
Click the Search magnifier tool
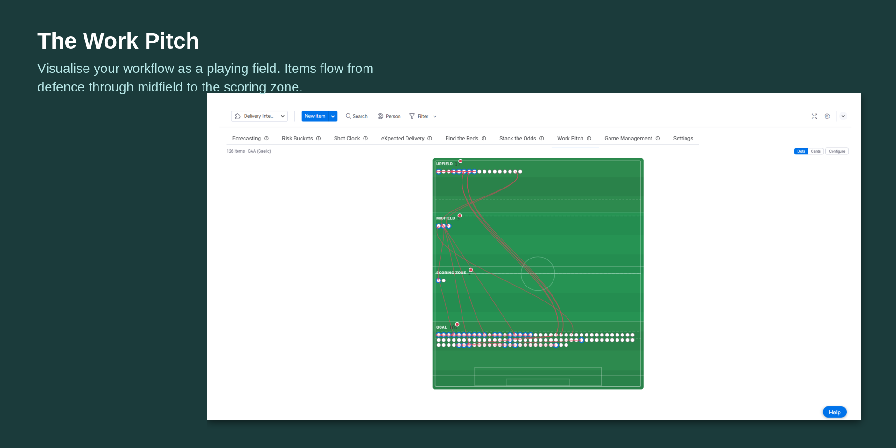[357, 116]
